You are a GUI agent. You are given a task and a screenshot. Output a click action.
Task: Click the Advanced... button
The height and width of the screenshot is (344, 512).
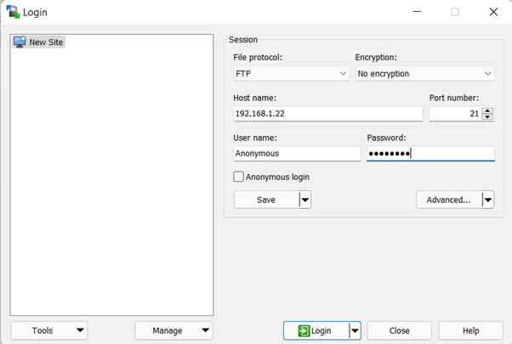click(x=449, y=200)
